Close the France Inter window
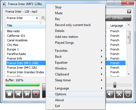Image resolution: width=136 pixels, height=110 pixels. point(128,3)
